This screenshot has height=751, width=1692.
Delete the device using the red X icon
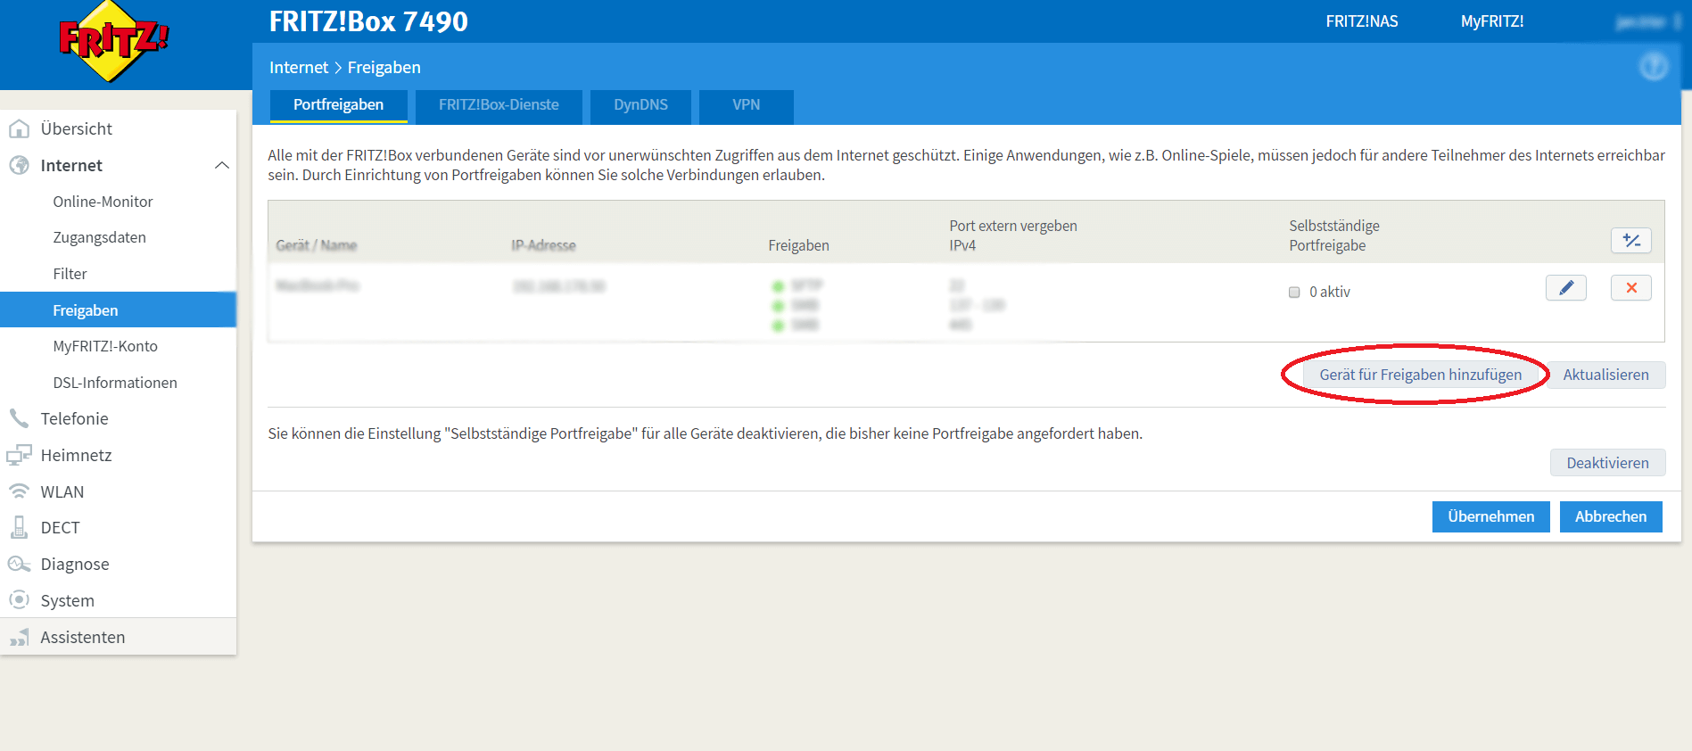coord(1630,288)
